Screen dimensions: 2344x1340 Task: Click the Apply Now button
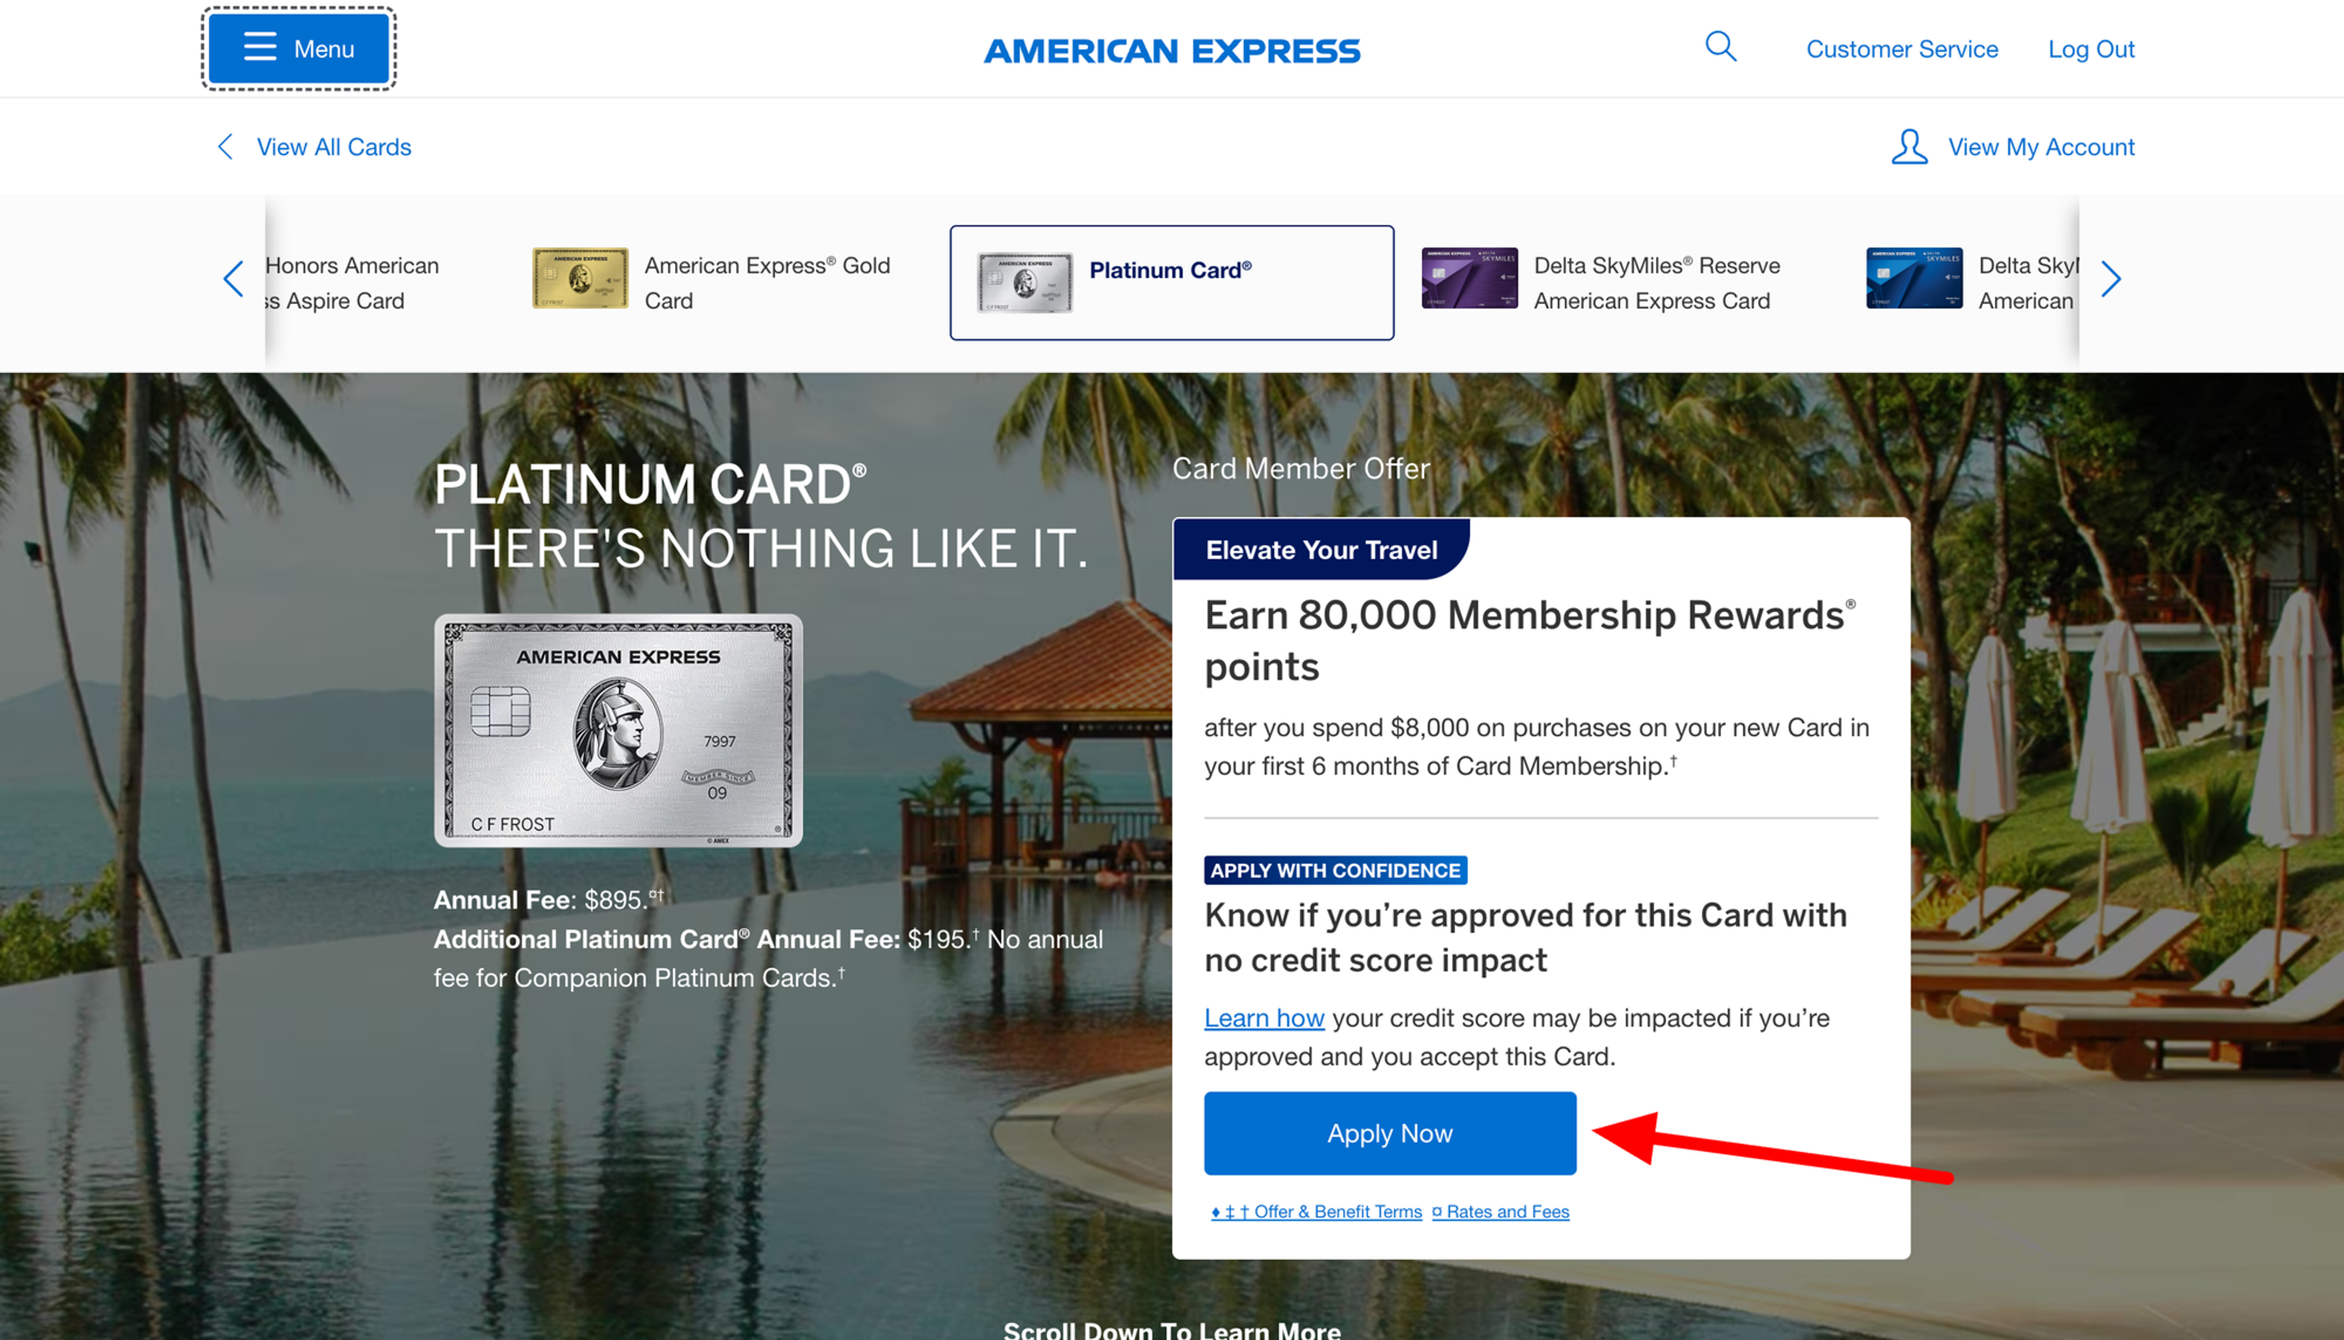pos(1389,1133)
